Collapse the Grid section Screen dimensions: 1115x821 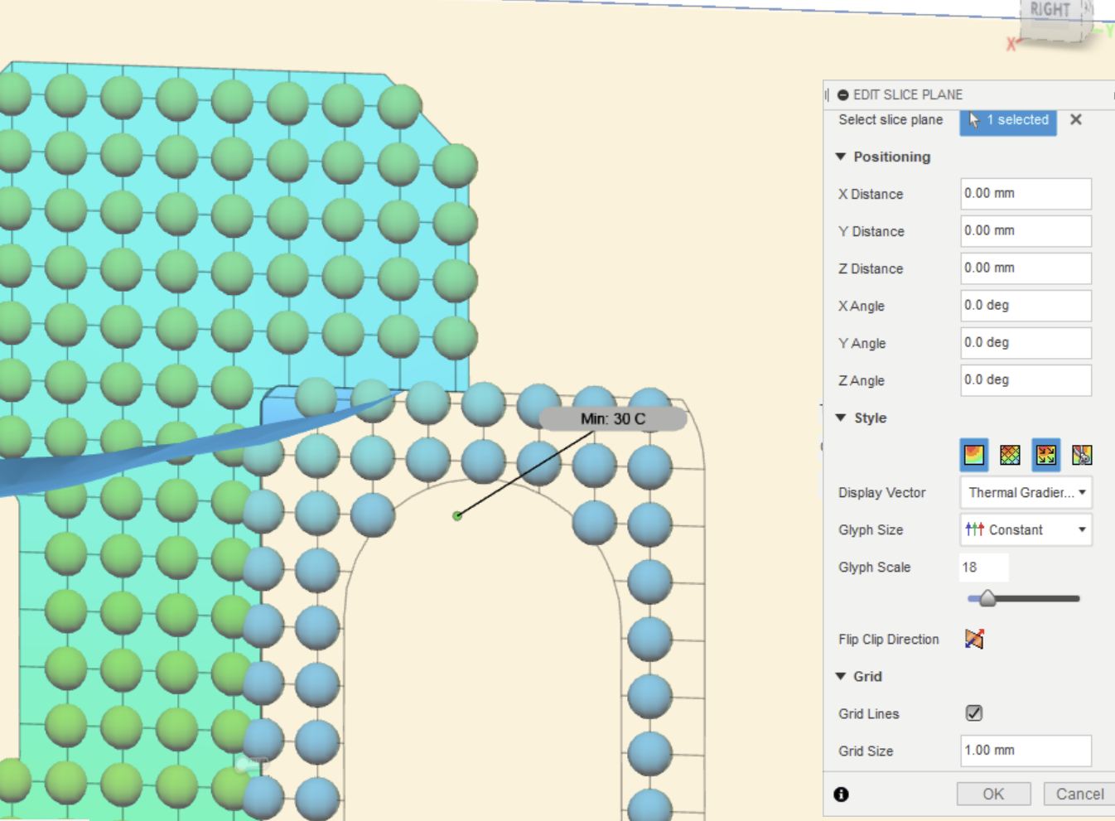(x=840, y=676)
